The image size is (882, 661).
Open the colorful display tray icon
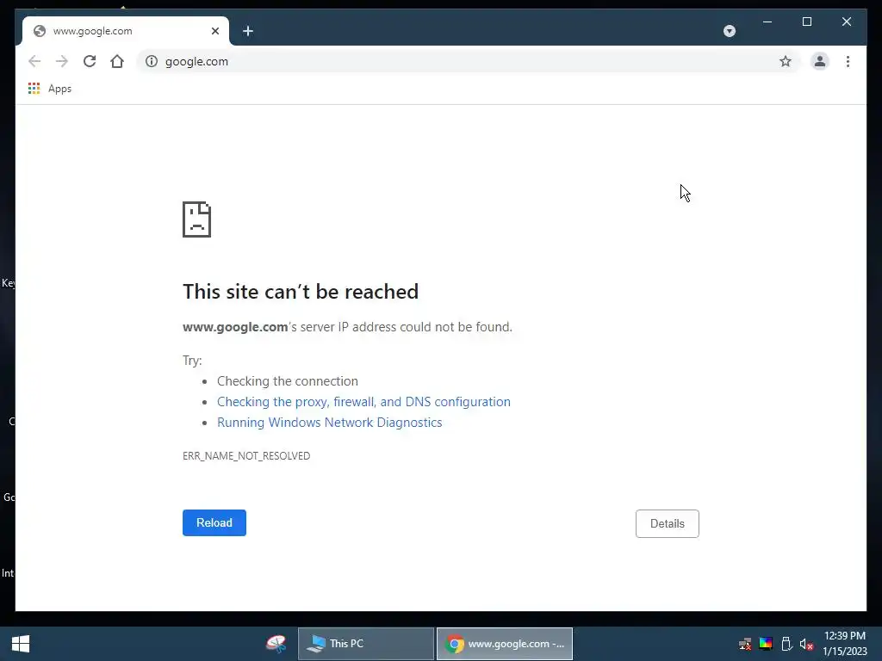pyautogui.click(x=766, y=644)
